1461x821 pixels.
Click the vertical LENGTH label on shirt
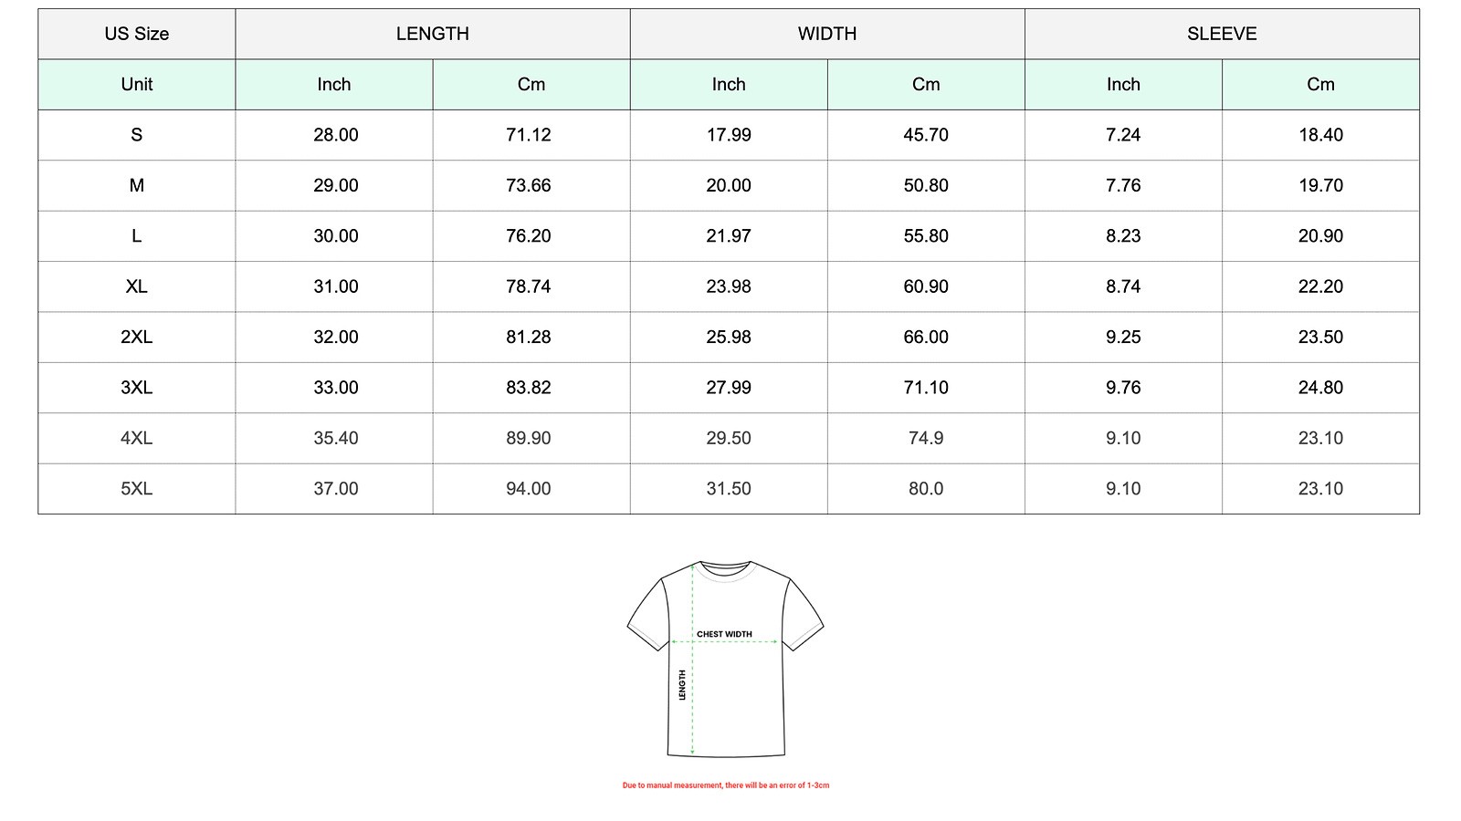click(x=682, y=685)
